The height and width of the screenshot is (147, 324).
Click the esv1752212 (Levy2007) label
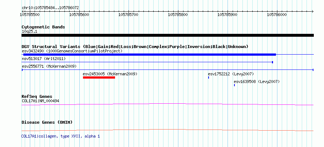tap(231, 74)
